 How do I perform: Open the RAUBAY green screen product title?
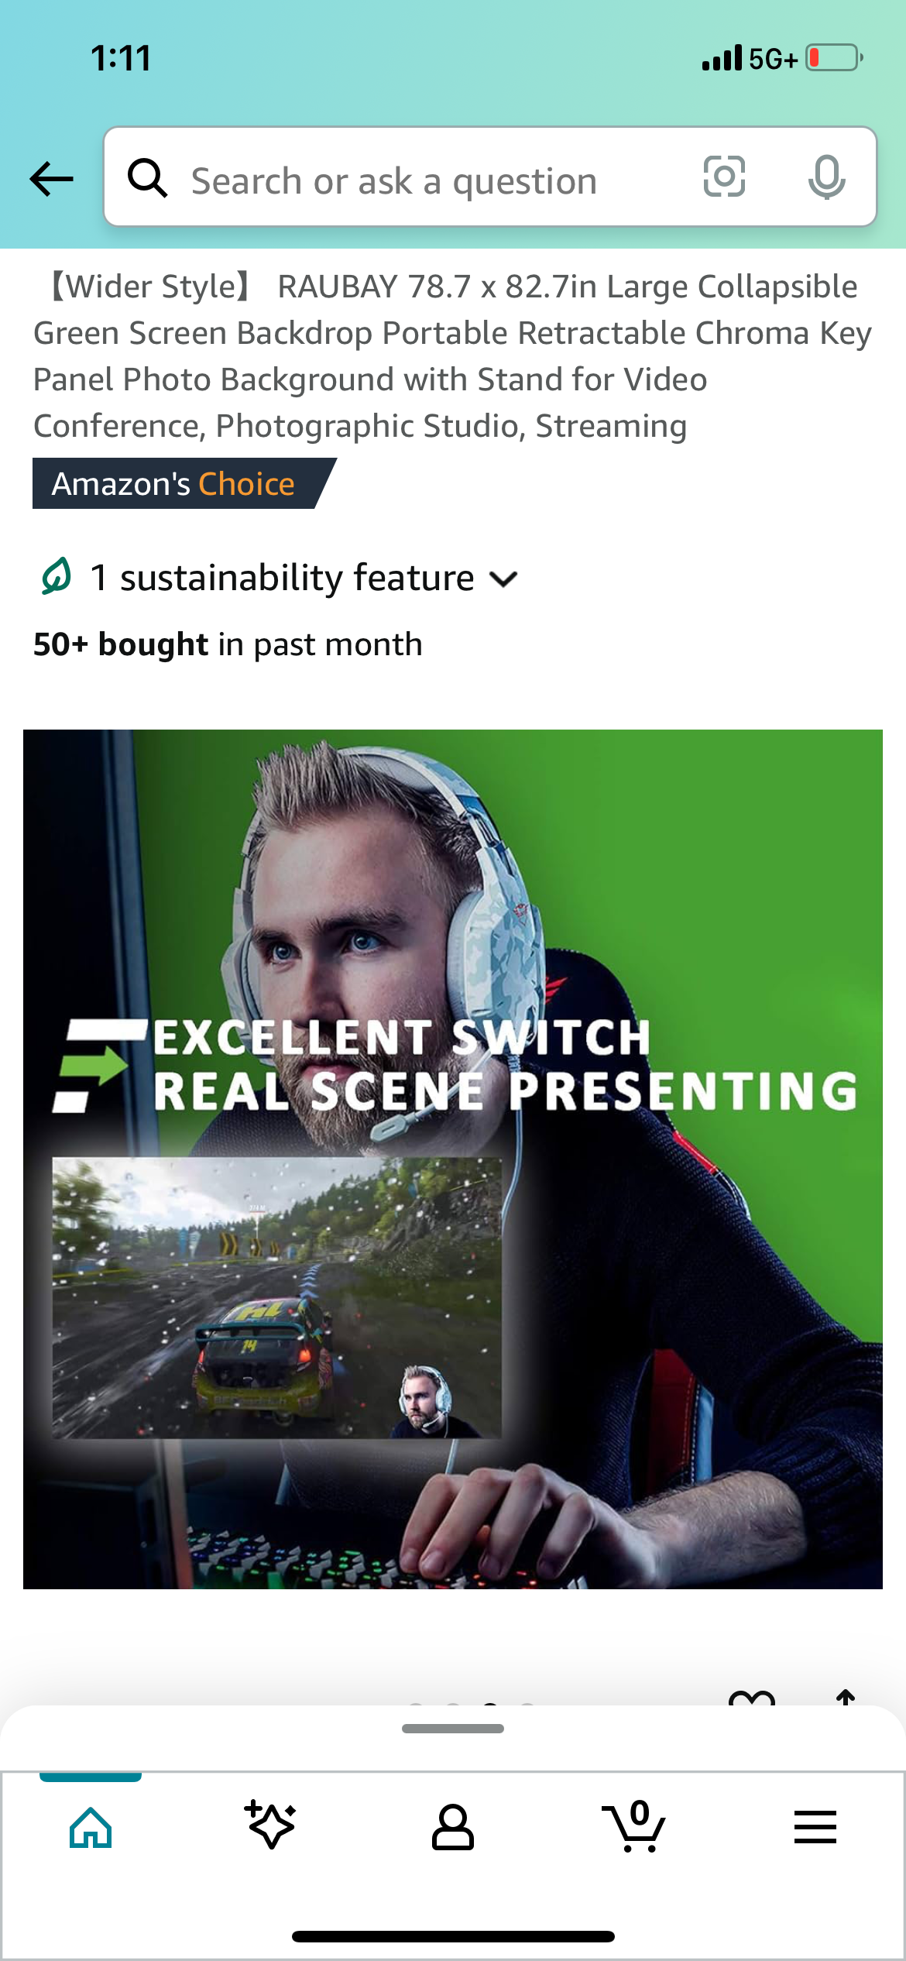coord(453,355)
